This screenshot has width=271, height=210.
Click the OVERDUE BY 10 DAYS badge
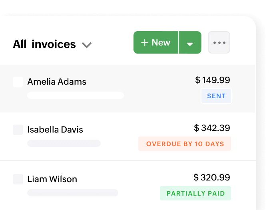click(x=185, y=144)
